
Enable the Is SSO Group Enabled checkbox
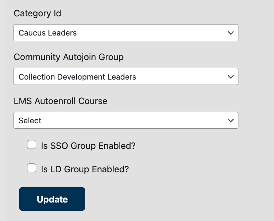pos(32,145)
